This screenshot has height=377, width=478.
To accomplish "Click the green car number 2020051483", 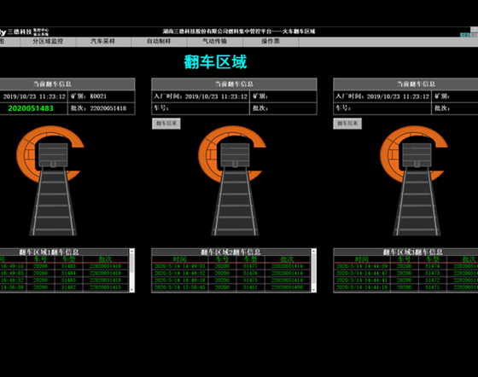I will pos(31,108).
